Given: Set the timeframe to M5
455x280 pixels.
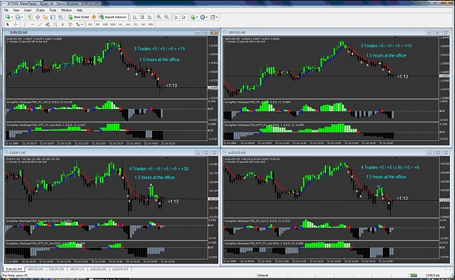Looking at the screenshot, I should [x=98, y=24].
